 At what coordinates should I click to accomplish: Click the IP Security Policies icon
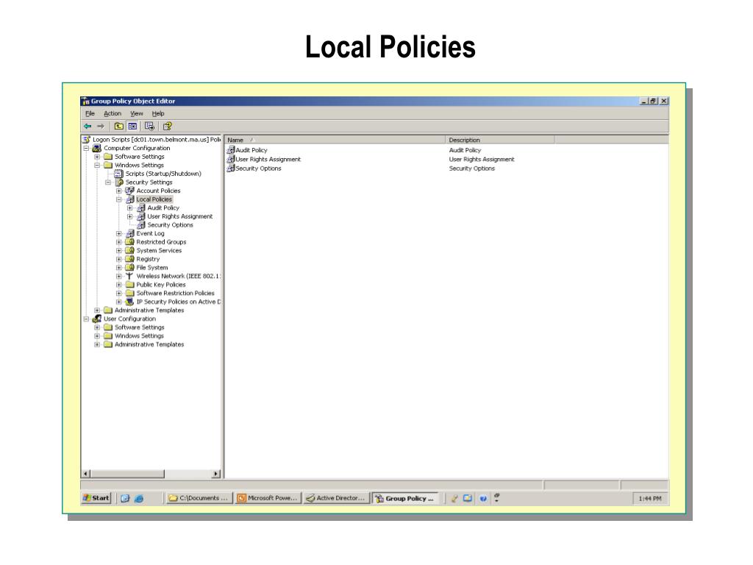pos(129,302)
